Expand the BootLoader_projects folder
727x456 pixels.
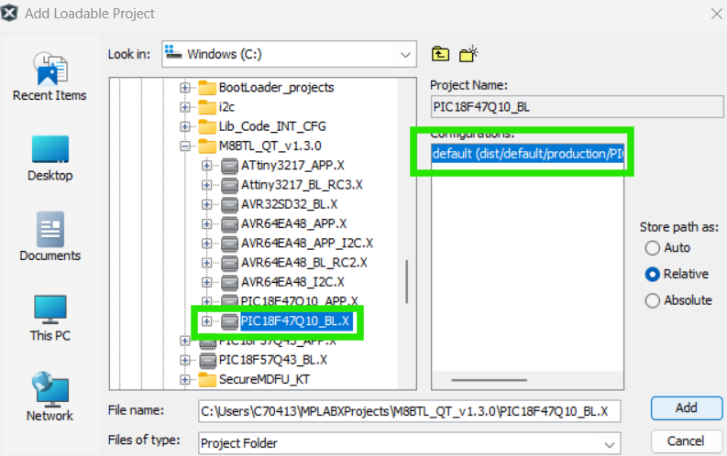(185, 88)
